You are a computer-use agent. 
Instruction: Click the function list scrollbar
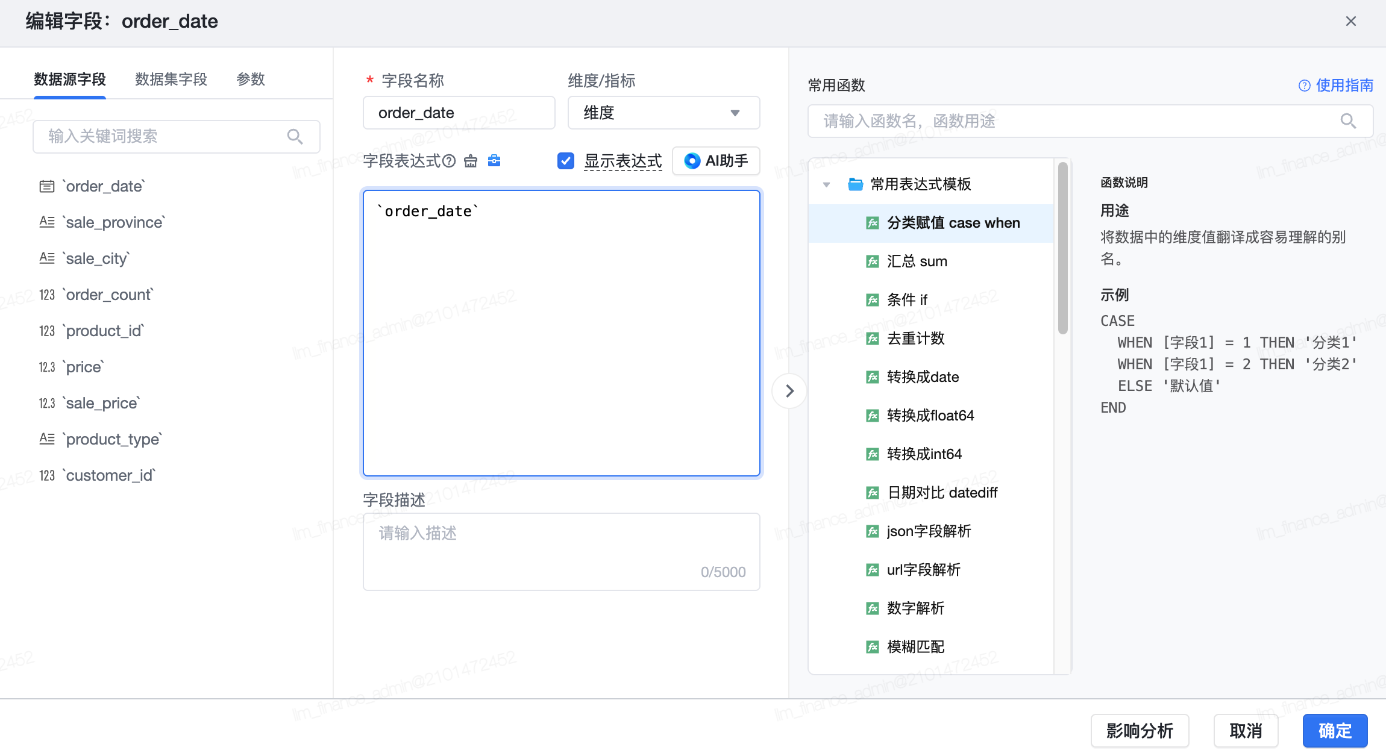1063,248
